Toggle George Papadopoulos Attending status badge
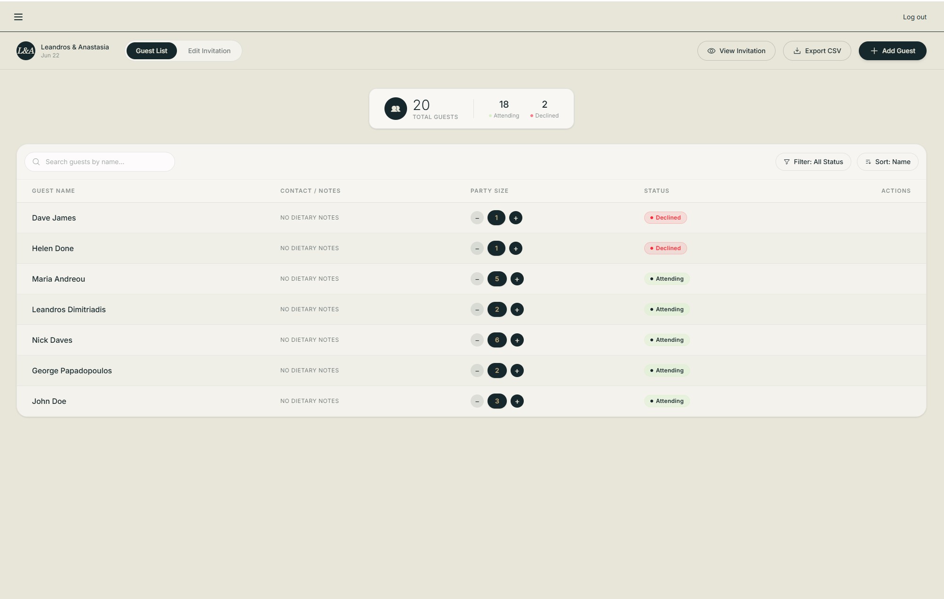944x599 pixels. 667,370
